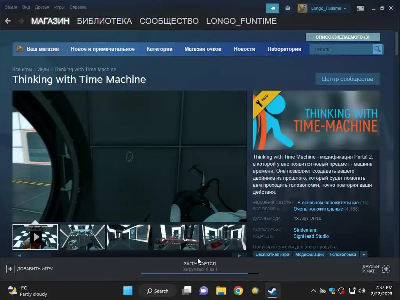The height and width of the screenshot is (300, 400).
Task: Open the volume speaker tray icon
Action: point(361,291)
